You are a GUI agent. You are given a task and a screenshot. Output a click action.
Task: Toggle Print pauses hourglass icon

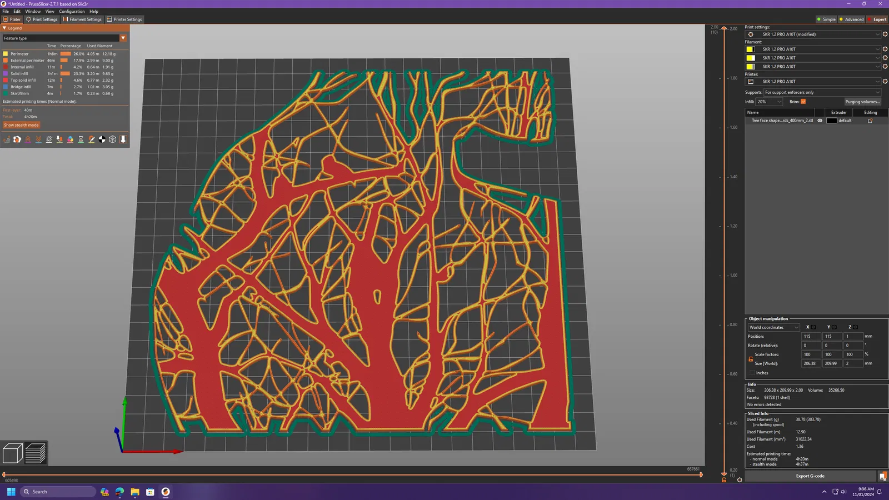(81, 139)
